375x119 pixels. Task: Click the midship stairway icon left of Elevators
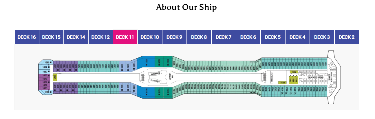tap(142, 77)
